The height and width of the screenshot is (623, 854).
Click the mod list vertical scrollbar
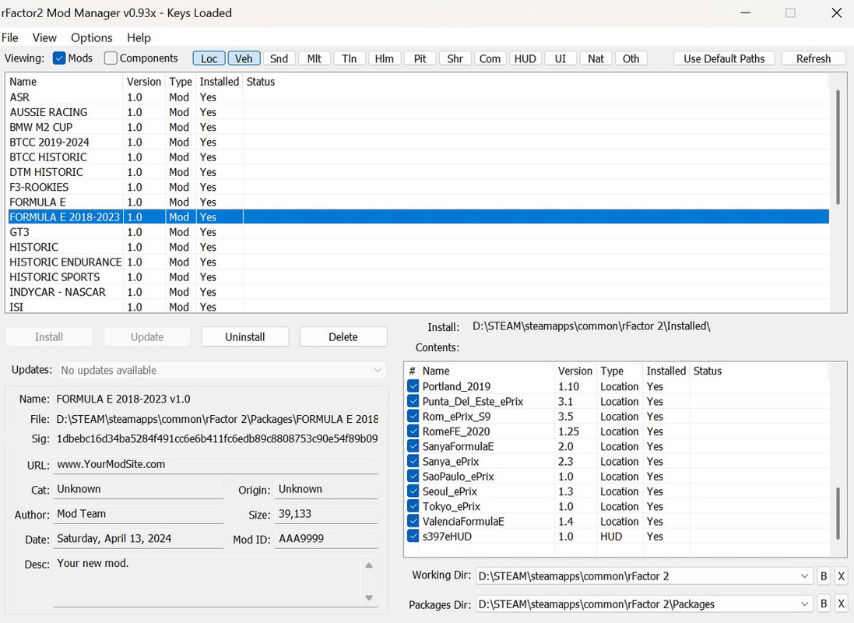(838, 147)
